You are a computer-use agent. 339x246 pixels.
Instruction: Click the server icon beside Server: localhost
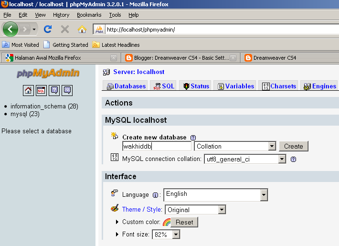tap(106, 72)
